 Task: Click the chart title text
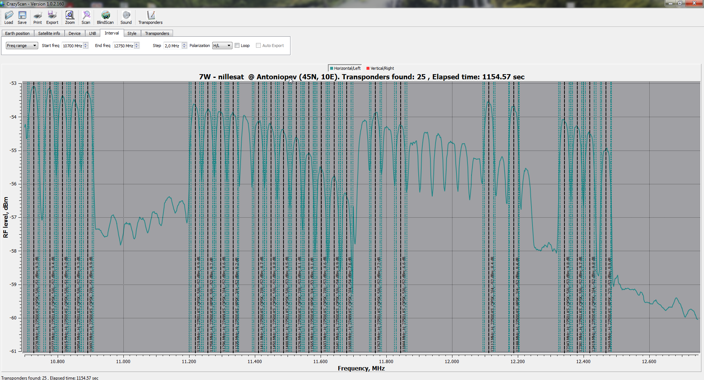coord(362,77)
